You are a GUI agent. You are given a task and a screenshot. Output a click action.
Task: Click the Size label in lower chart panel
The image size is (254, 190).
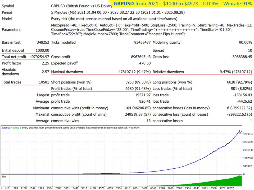pyautogui.click(x=4, y=177)
